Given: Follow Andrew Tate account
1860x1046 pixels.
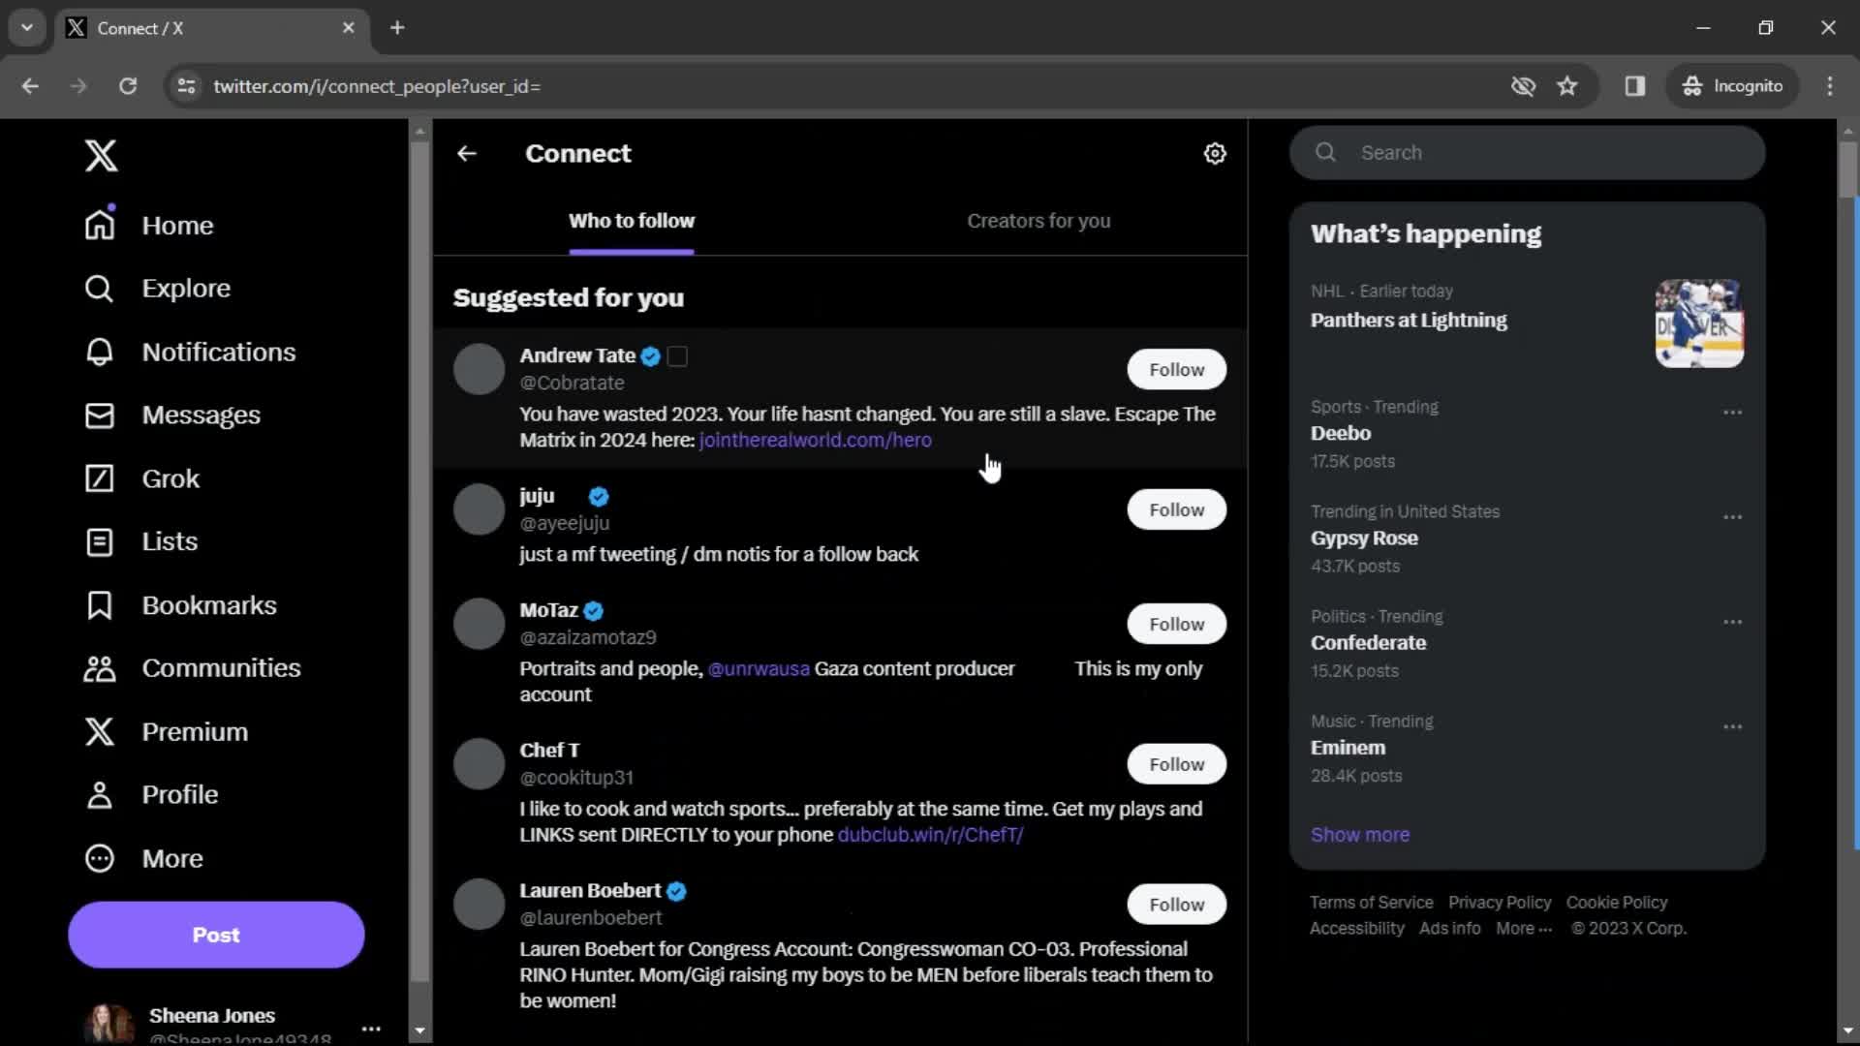Looking at the screenshot, I should tap(1175, 369).
